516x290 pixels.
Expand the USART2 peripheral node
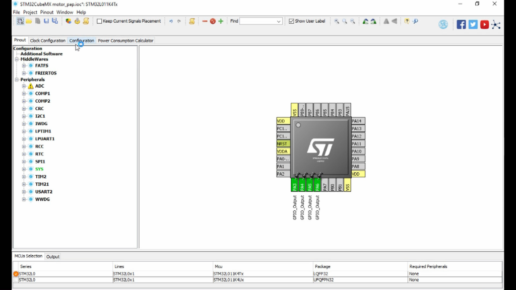[24, 192]
